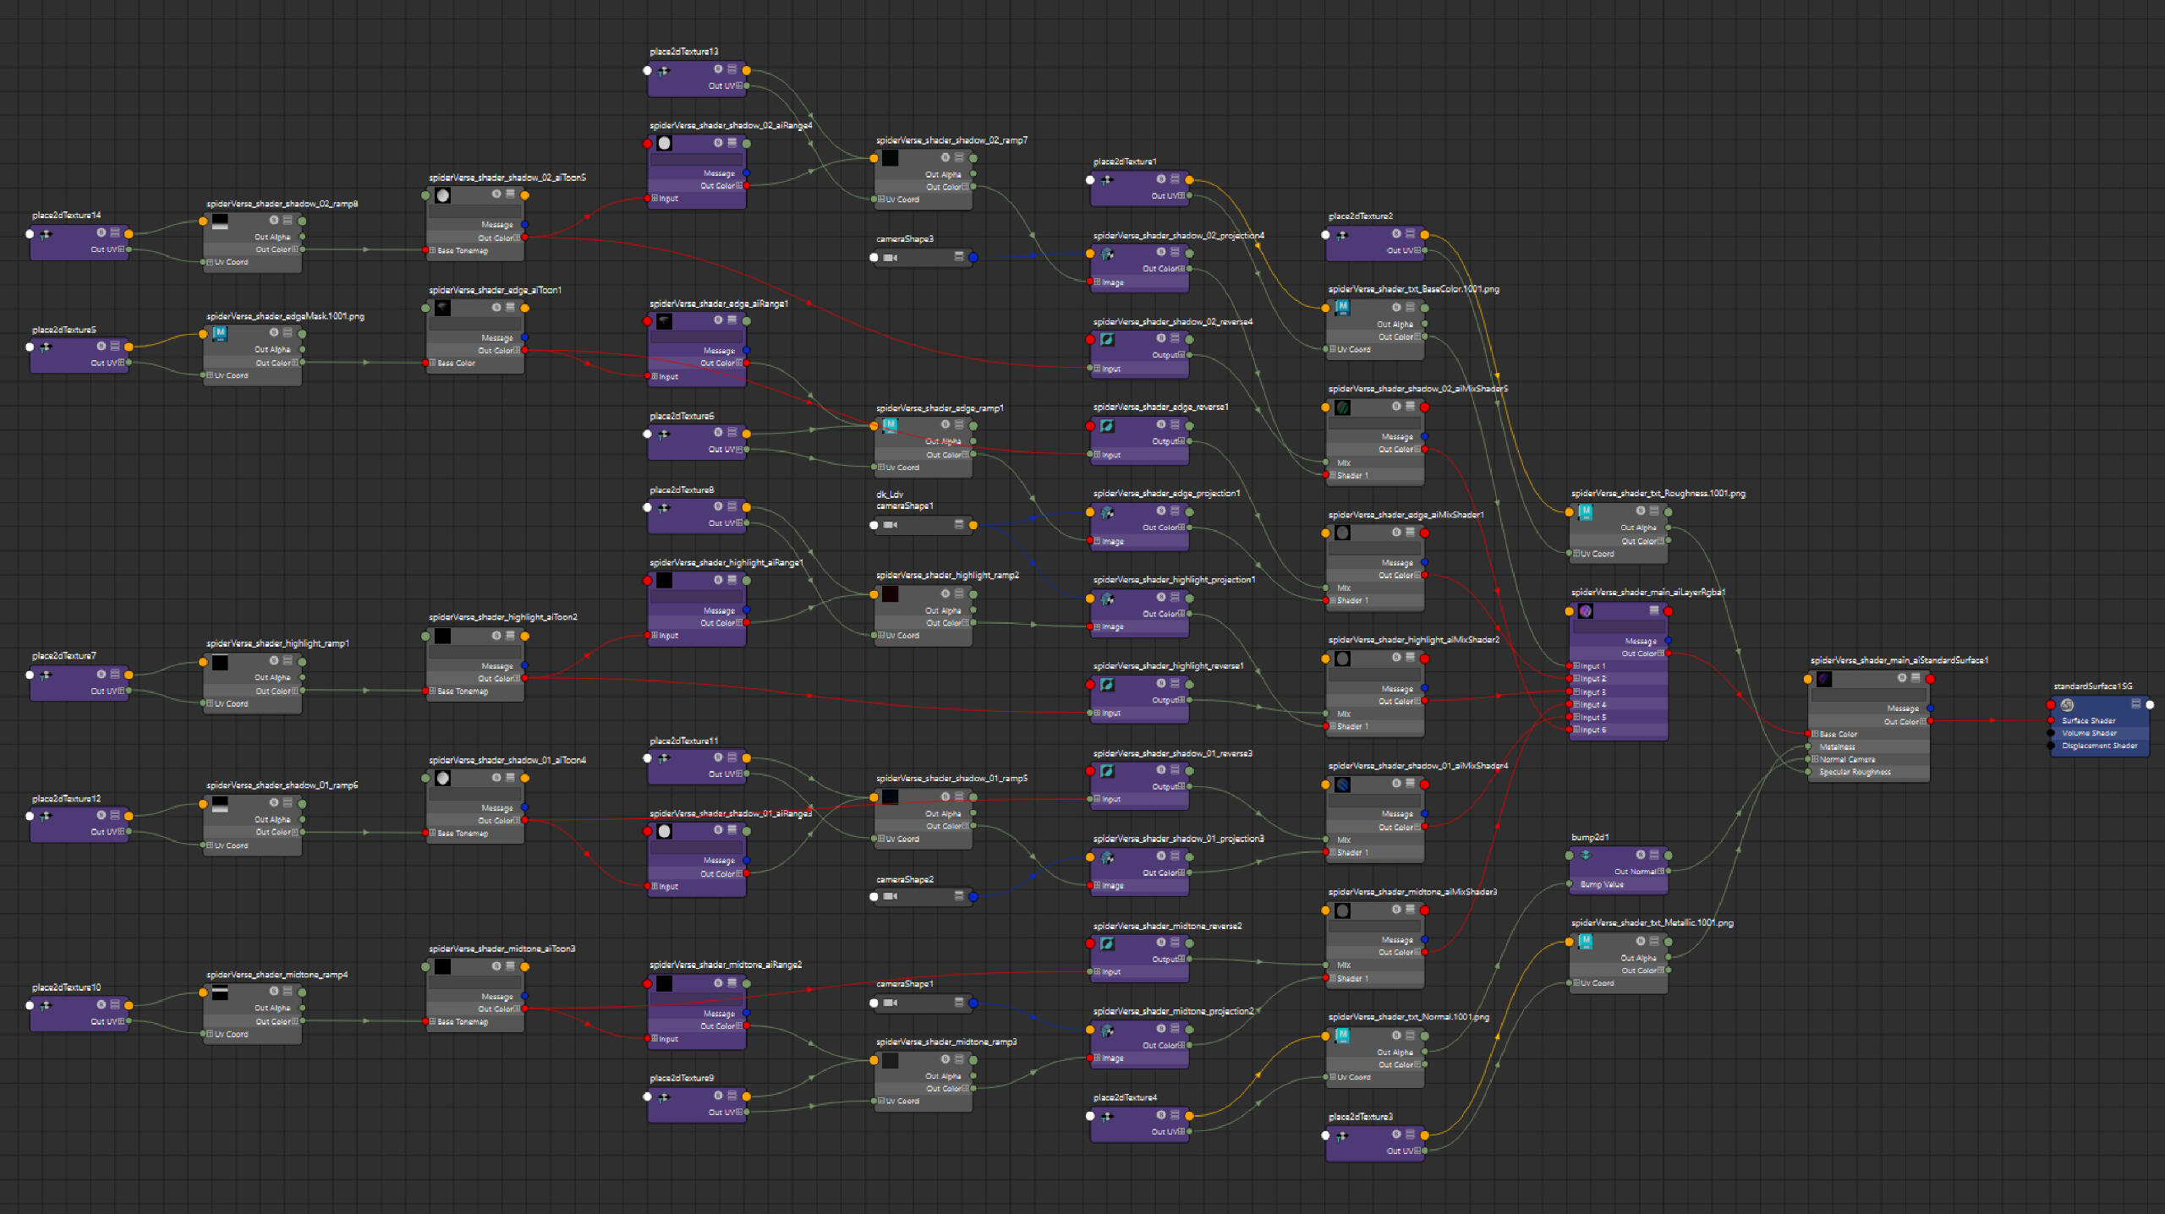Screen dimensions: 2165x1214
Task: Click the projection icon on spiderVerse_shader_edge_projection1
Action: (1107, 512)
